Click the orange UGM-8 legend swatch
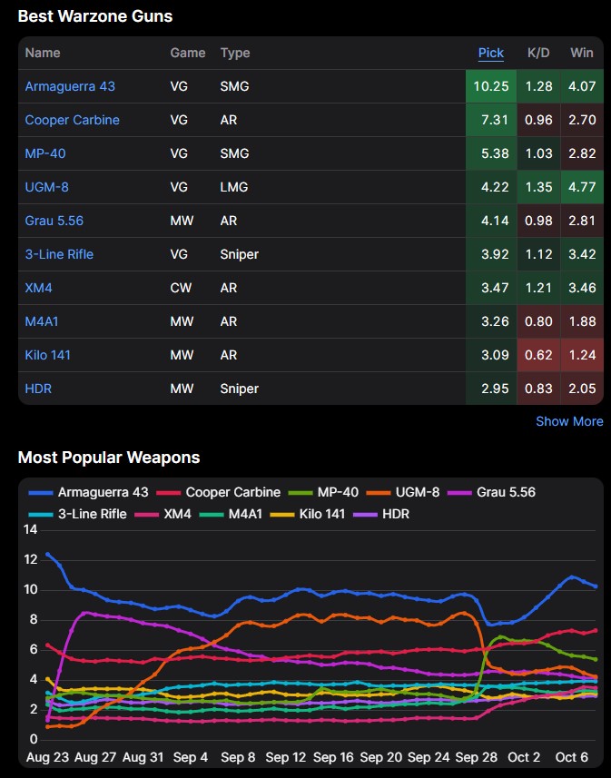611x778 pixels. point(379,493)
